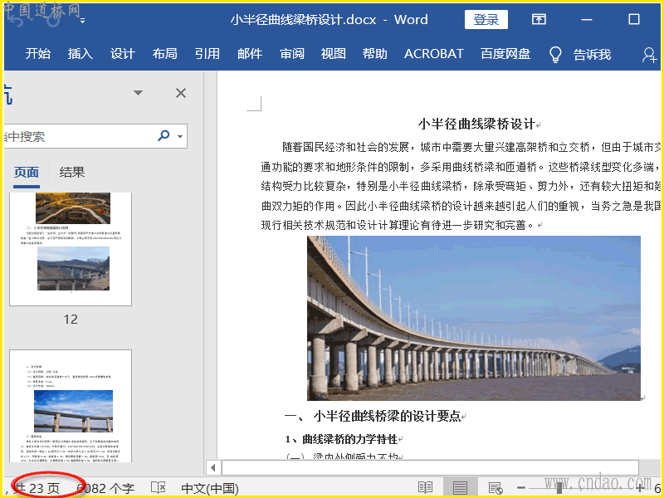Open the search options dropdown arrow
Screen dimensions: 664x498
point(178,136)
